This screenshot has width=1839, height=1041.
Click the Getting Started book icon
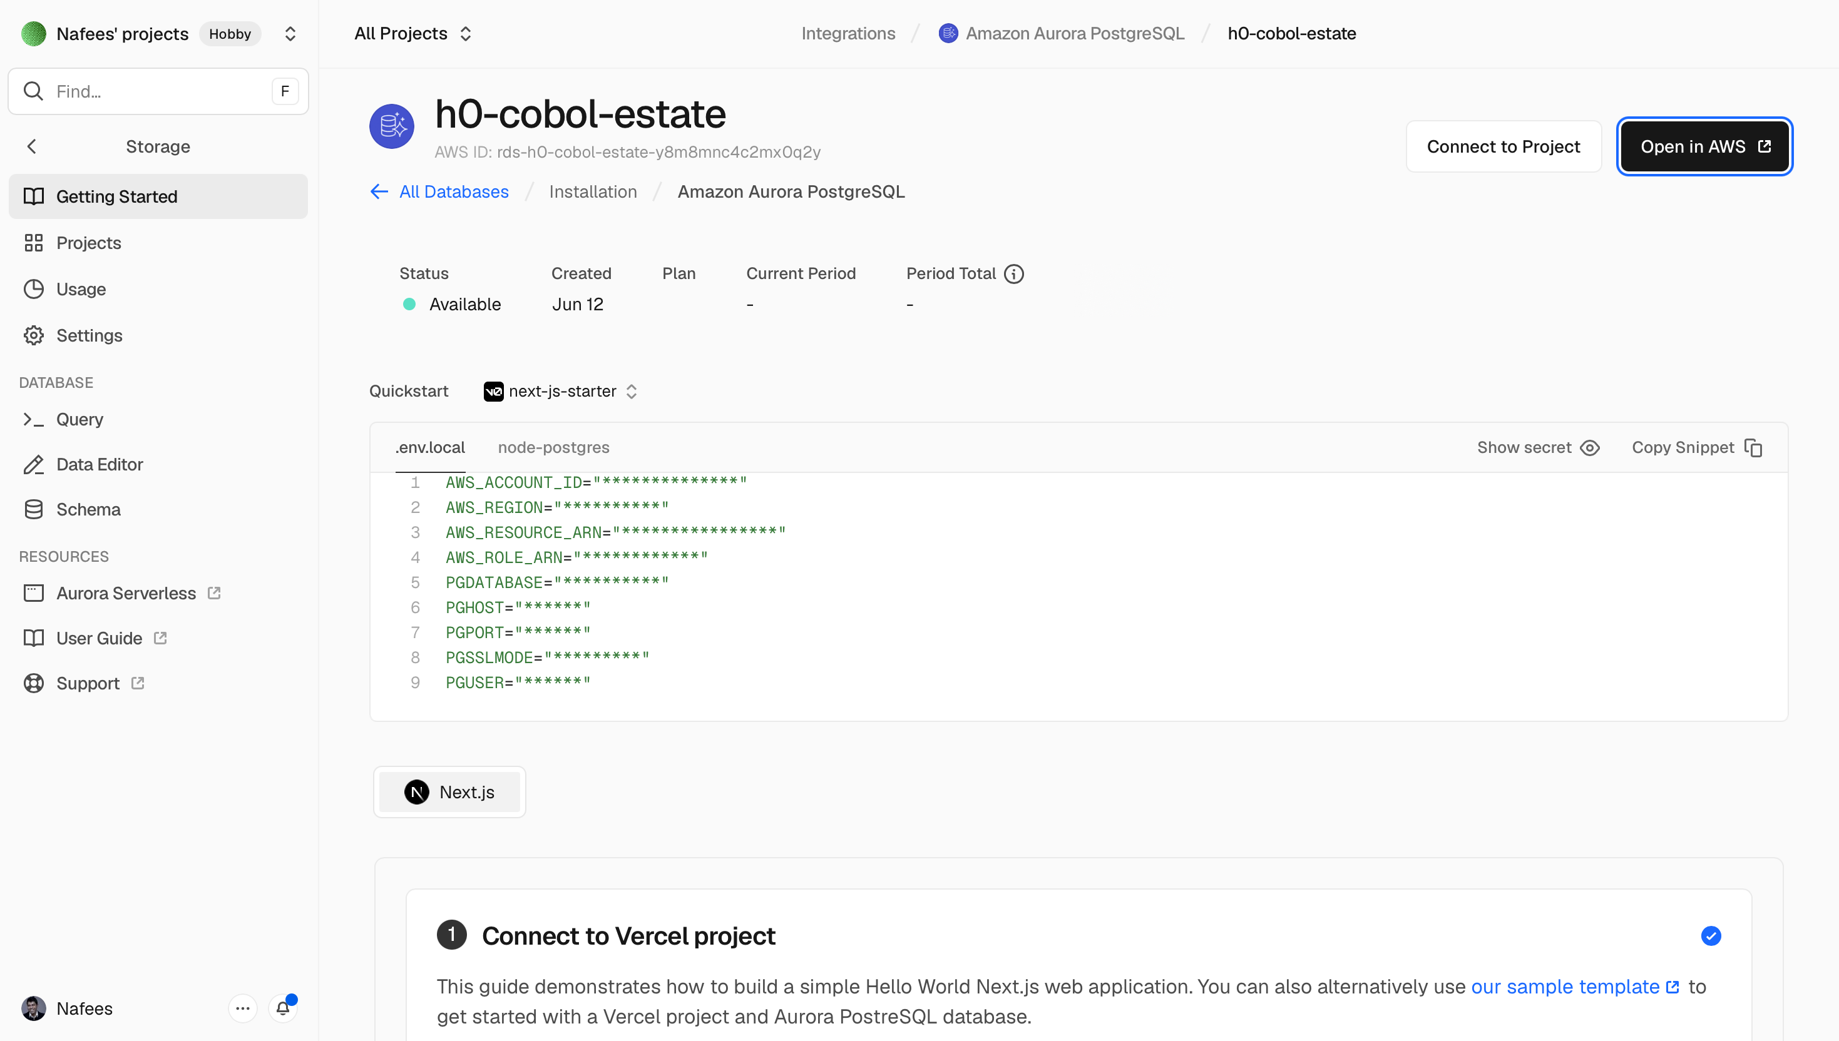34,196
